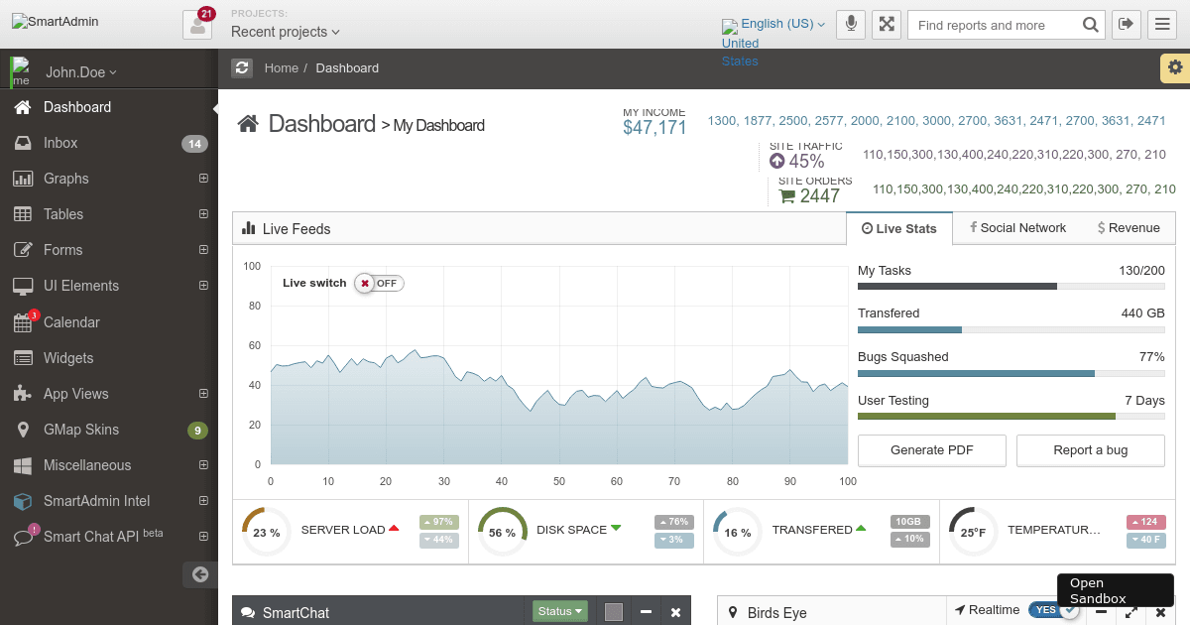Click the Report a bug button
1190x625 pixels.
[x=1090, y=450]
